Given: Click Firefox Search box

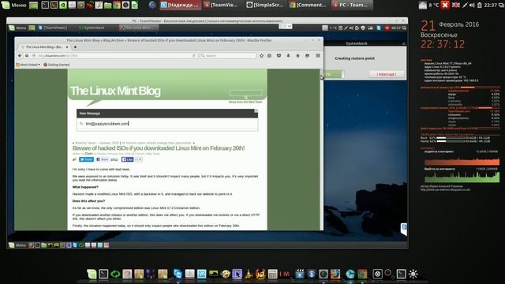Looking at the screenshot, I should (227, 56).
